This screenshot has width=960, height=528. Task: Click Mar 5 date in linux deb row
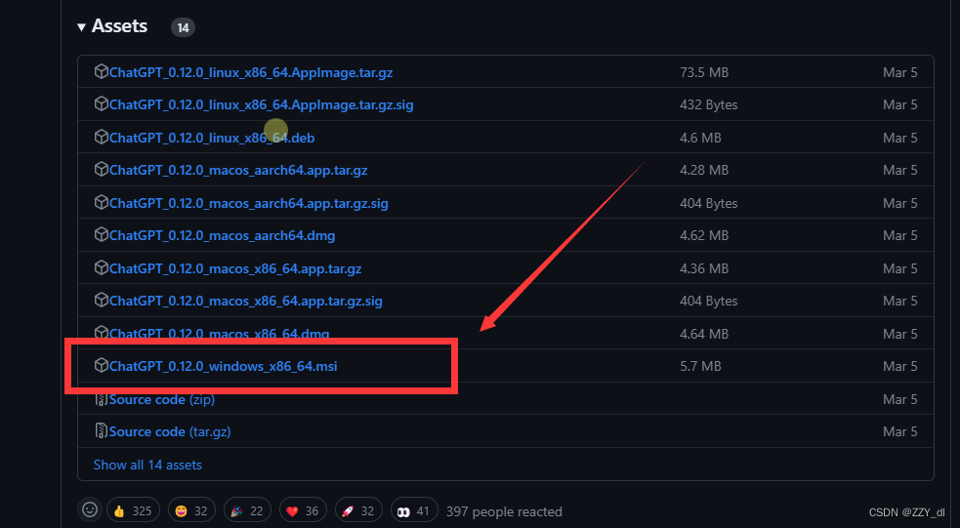tap(900, 138)
